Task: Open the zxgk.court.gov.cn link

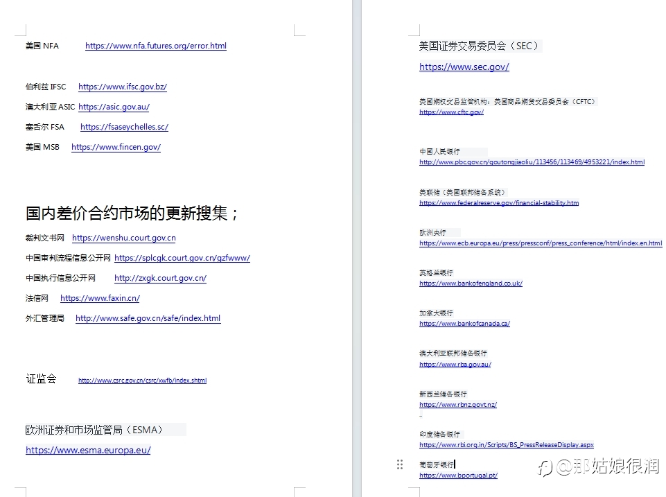Action: 161,278
